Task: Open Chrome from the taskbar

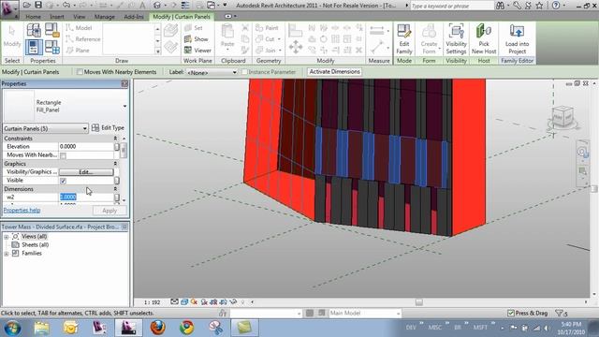Action: coord(187,328)
